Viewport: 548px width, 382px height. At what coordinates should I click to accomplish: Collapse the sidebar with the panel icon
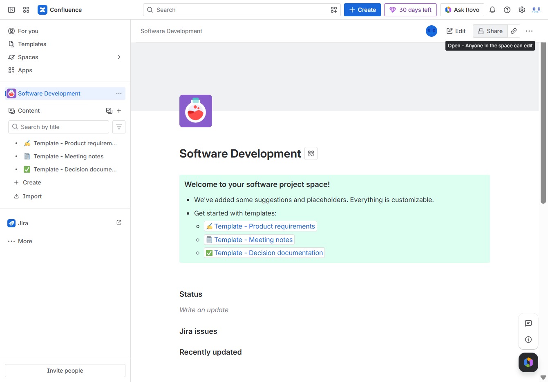tap(11, 10)
